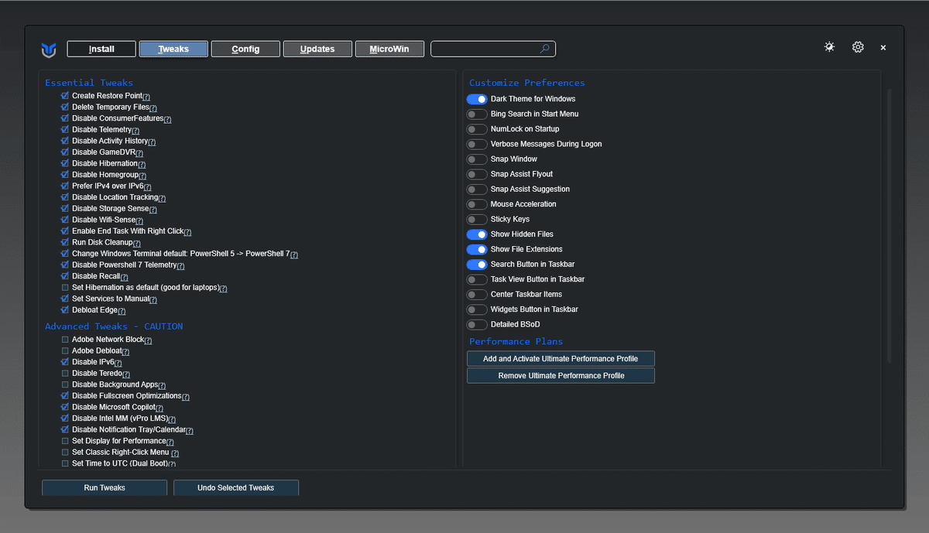Viewport: 929px width, 533px height.
Task: Enable Sticky Keys toggle
Action: coord(477,220)
